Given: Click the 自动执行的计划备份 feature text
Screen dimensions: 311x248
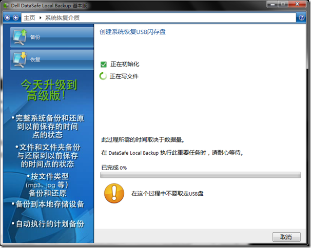Looking at the screenshot, I should tap(48, 224).
